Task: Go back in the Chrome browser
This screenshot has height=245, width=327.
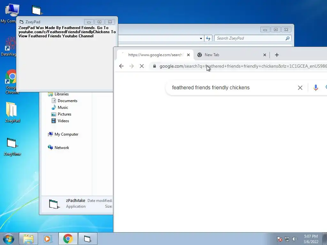Action: click(121, 66)
